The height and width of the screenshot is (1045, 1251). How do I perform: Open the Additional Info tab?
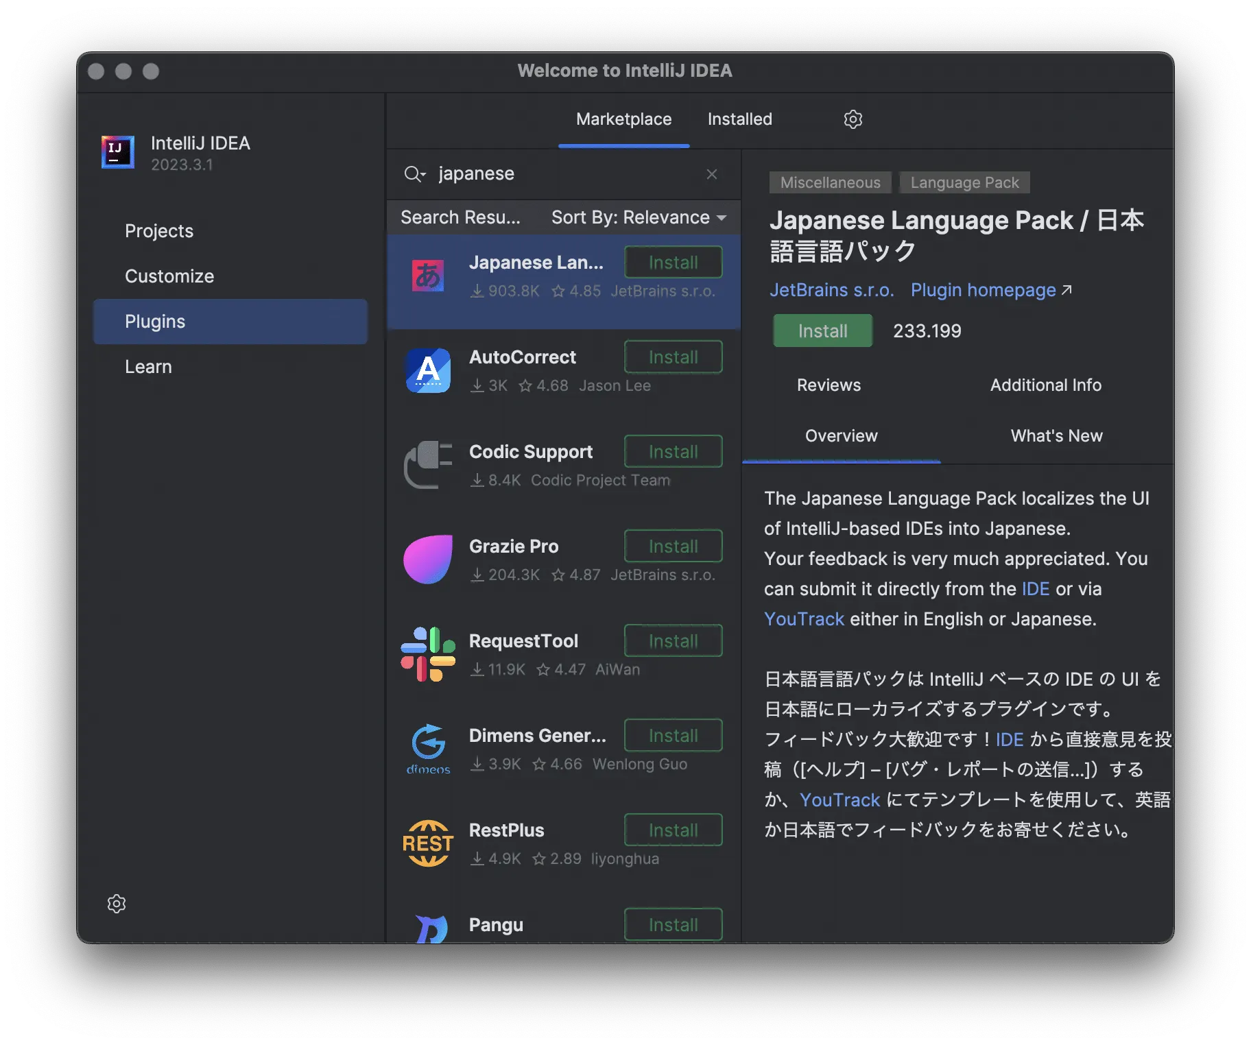pyautogui.click(x=1045, y=385)
